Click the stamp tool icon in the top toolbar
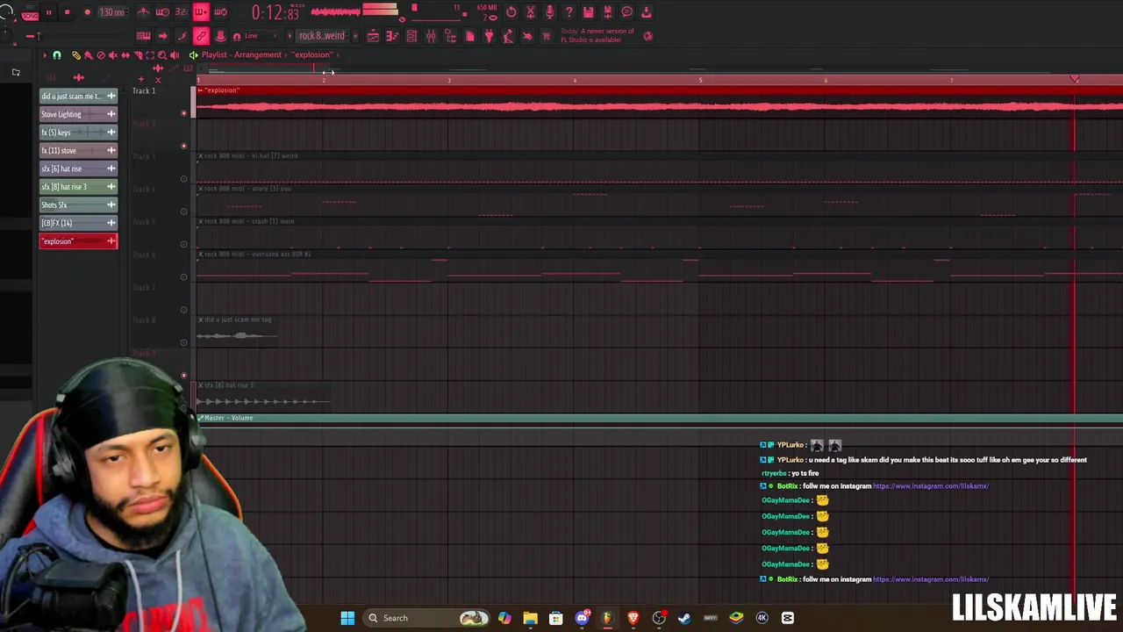This screenshot has width=1123, height=632. tap(220, 36)
